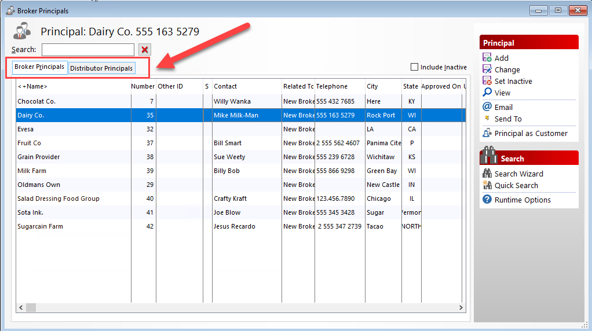Click inside the Search input field
Viewport: 592px width, 331px height.
point(87,49)
